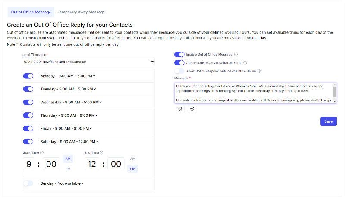This screenshot has height=199, width=345.
Task: Select PM for the Start Time
Action: coord(68,169)
